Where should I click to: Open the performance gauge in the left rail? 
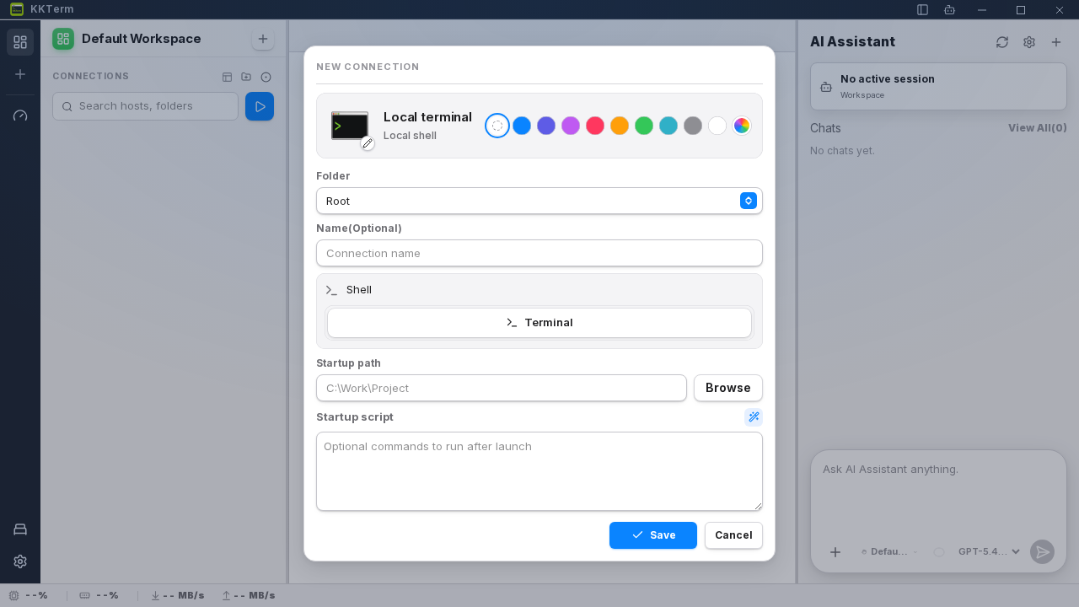click(20, 115)
